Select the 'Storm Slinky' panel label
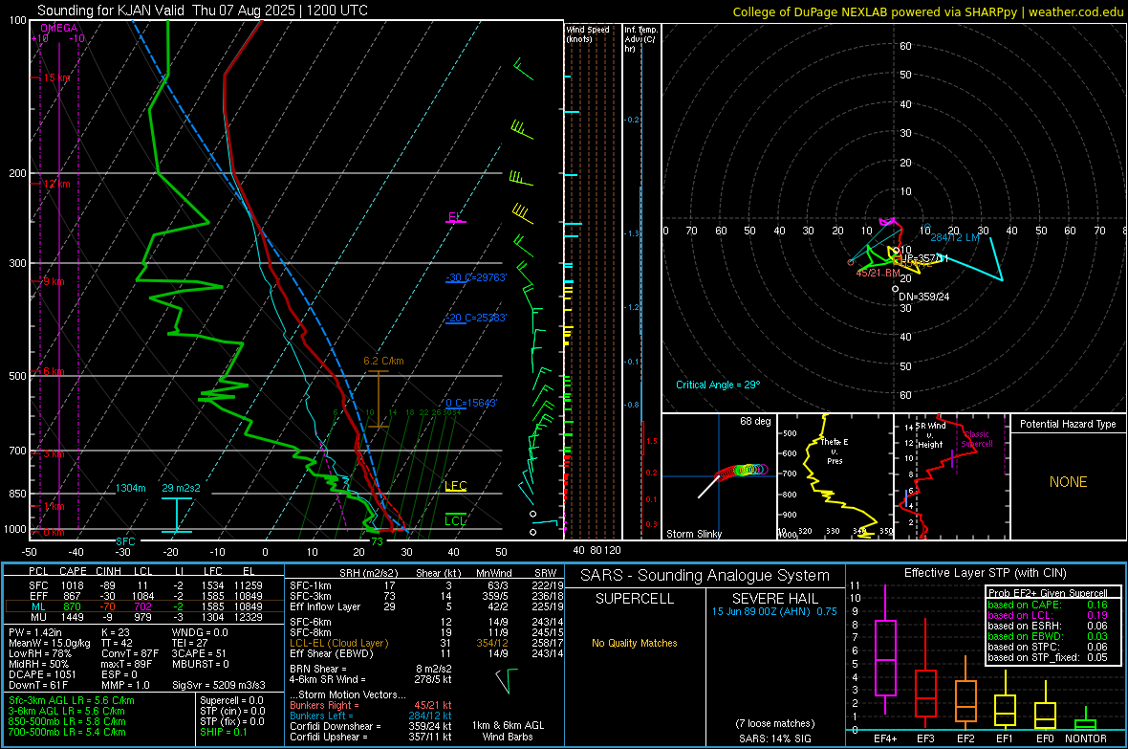 tap(693, 534)
